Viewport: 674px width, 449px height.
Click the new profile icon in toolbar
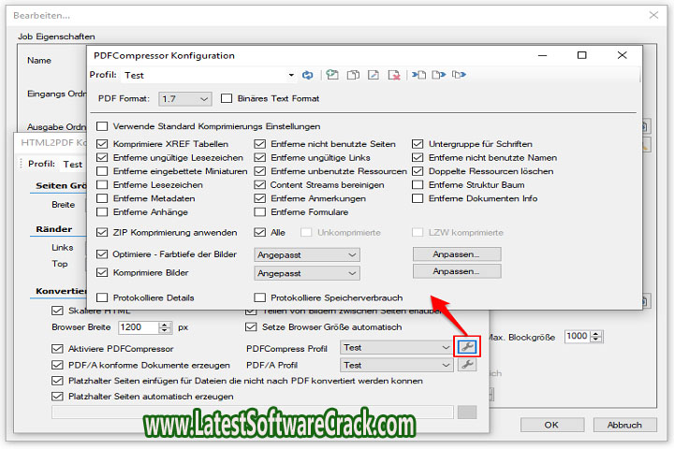tap(332, 75)
